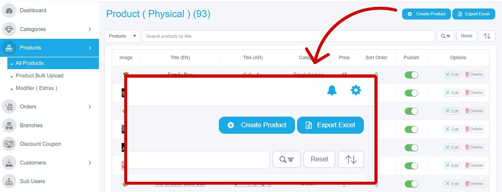Click the Sub Users hierarchy icon
Screen dimensions: 502x192
(x=9, y=181)
